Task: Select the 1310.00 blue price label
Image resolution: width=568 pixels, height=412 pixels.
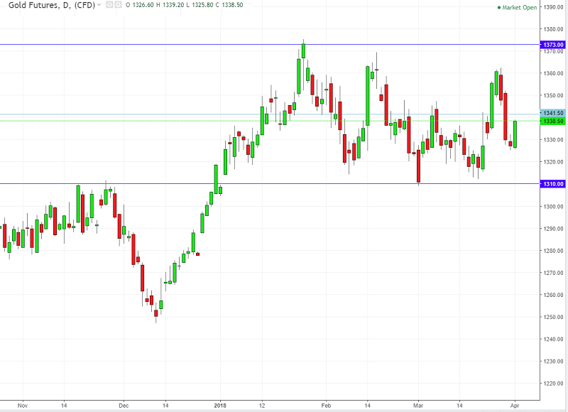Action: tap(553, 184)
